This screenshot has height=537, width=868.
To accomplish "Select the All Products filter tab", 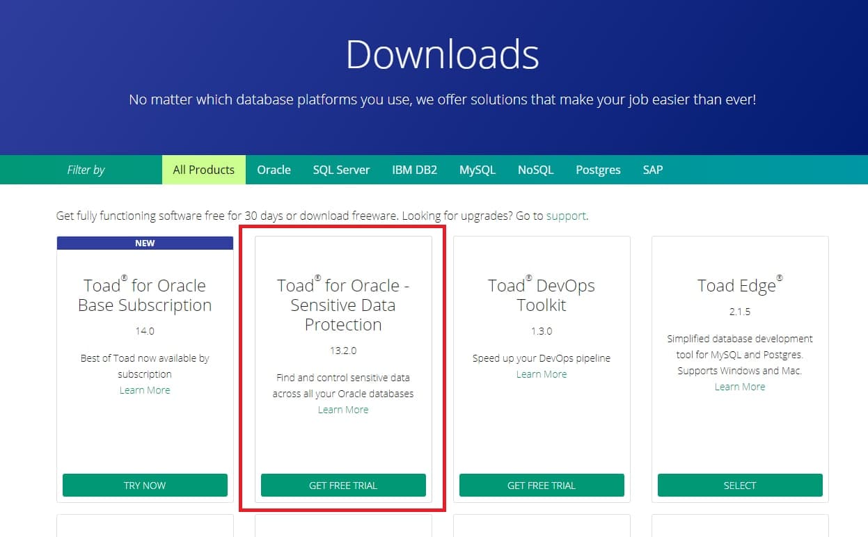I will point(204,170).
